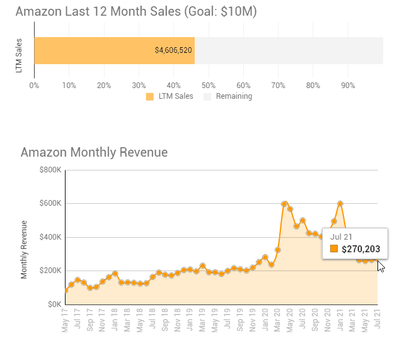Click the orange LTM Sales legend swatch
Viewport: 397px width, 346px height.
pos(149,97)
